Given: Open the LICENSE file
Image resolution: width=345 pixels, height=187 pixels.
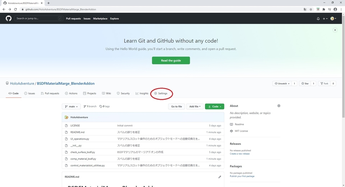Looking at the screenshot, I should [75, 126].
